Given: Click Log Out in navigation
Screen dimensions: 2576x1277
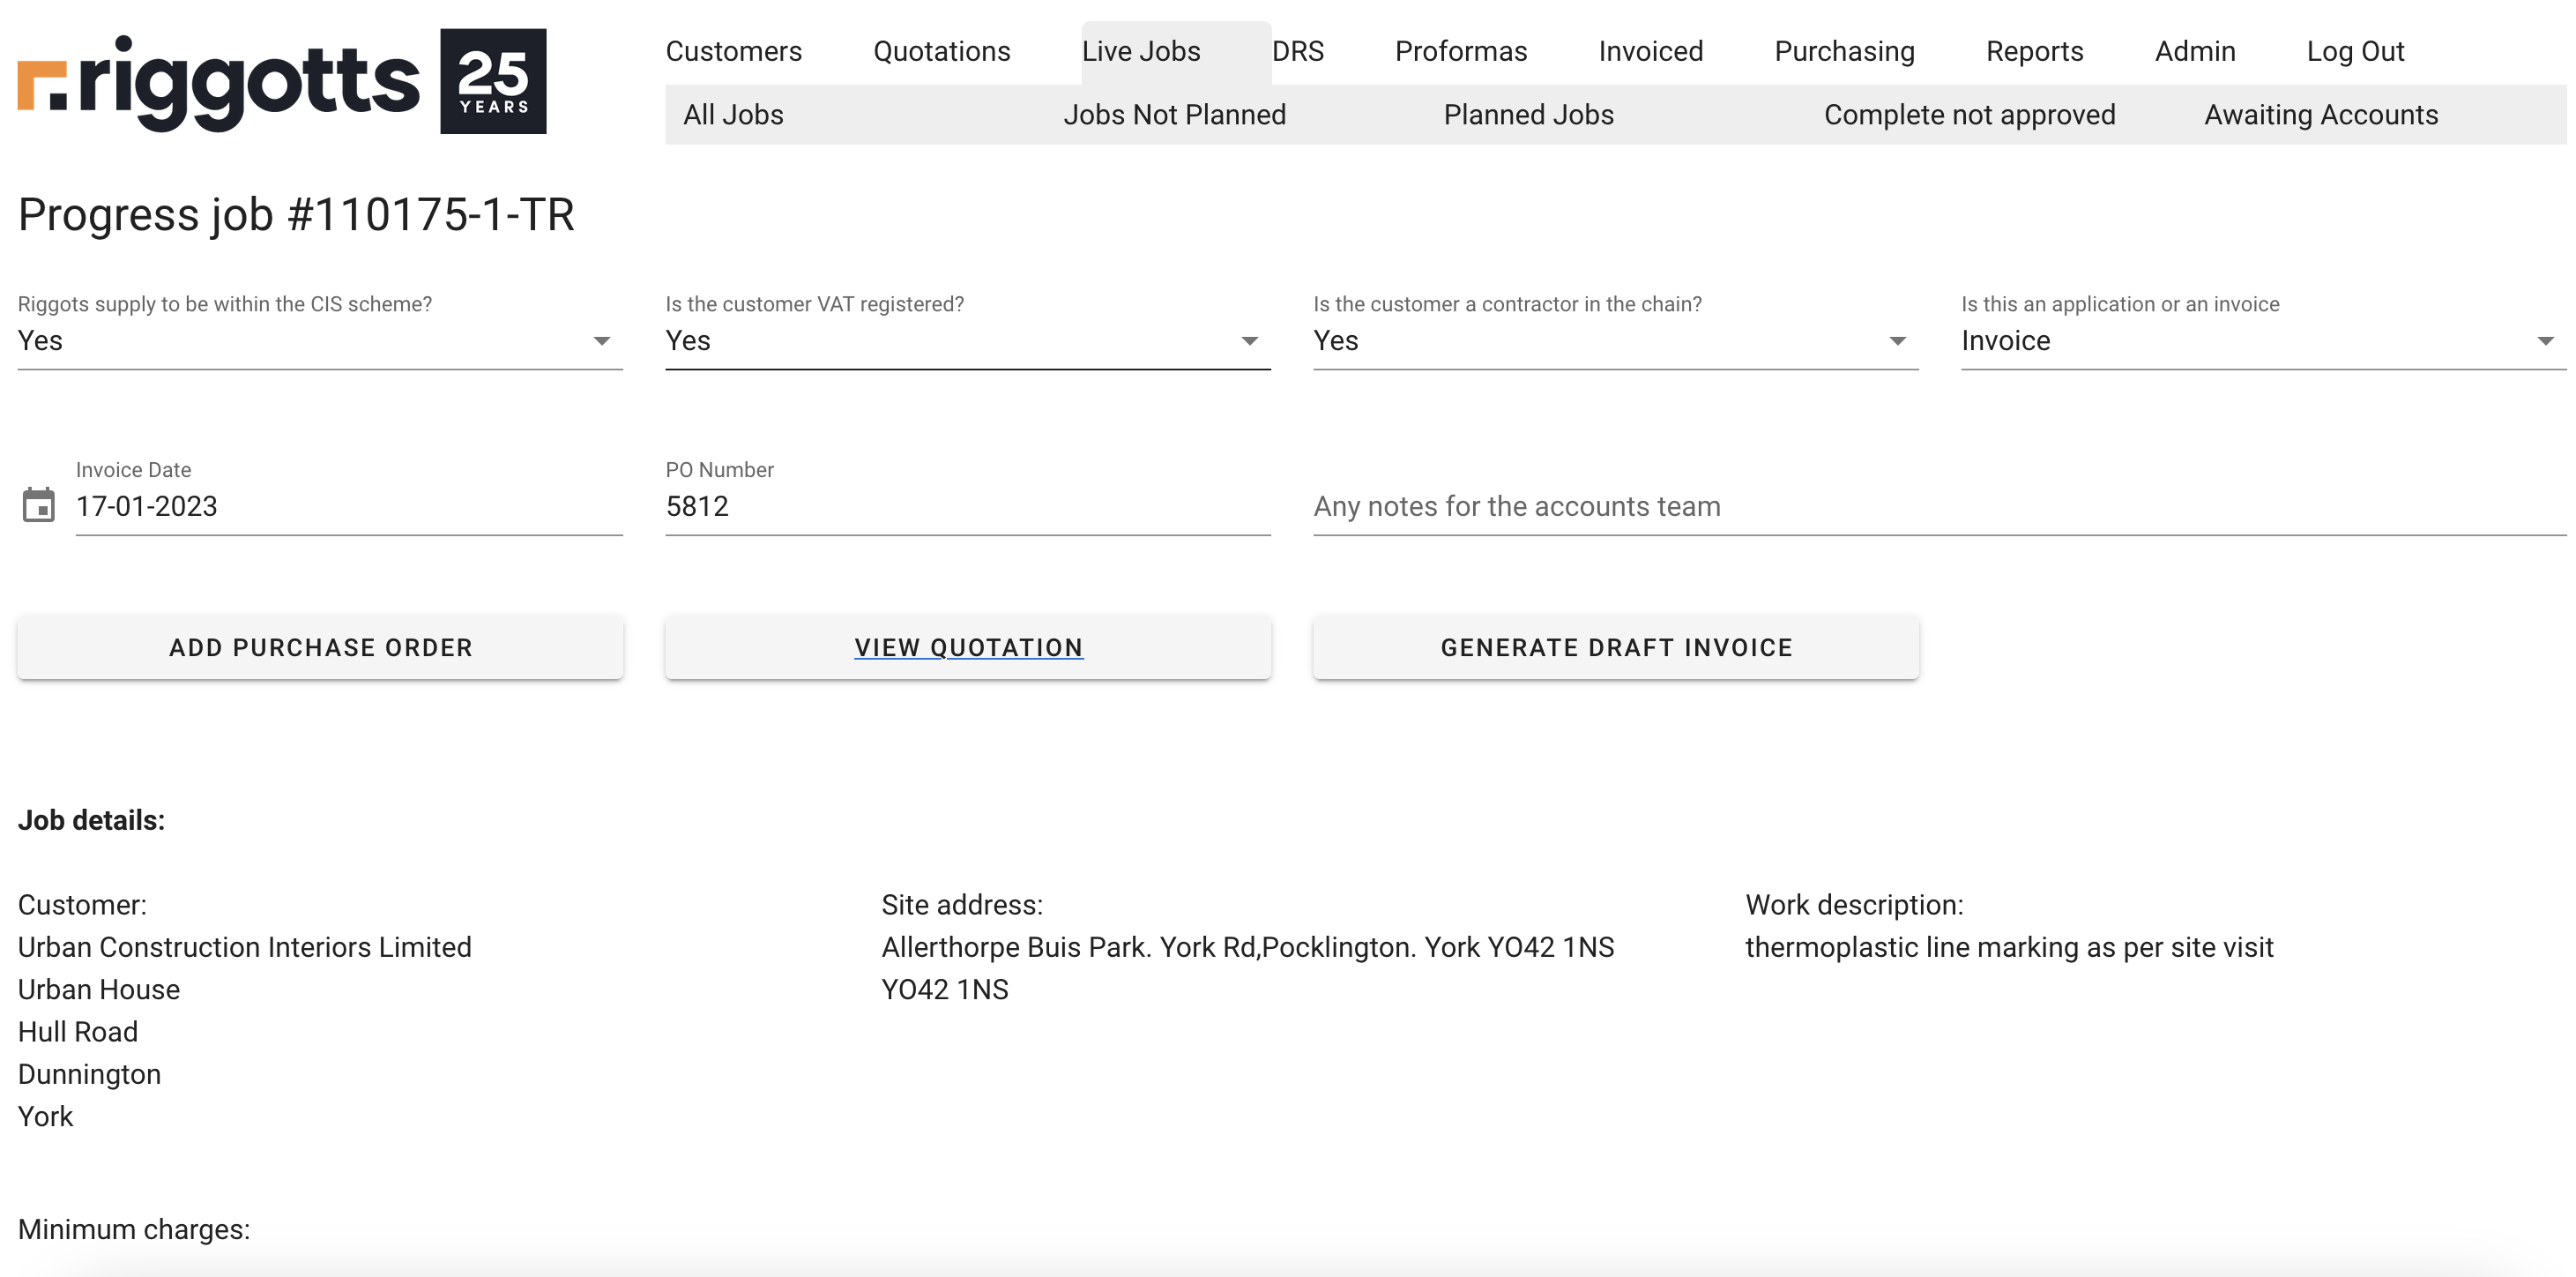Looking at the screenshot, I should pyautogui.click(x=2354, y=51).
